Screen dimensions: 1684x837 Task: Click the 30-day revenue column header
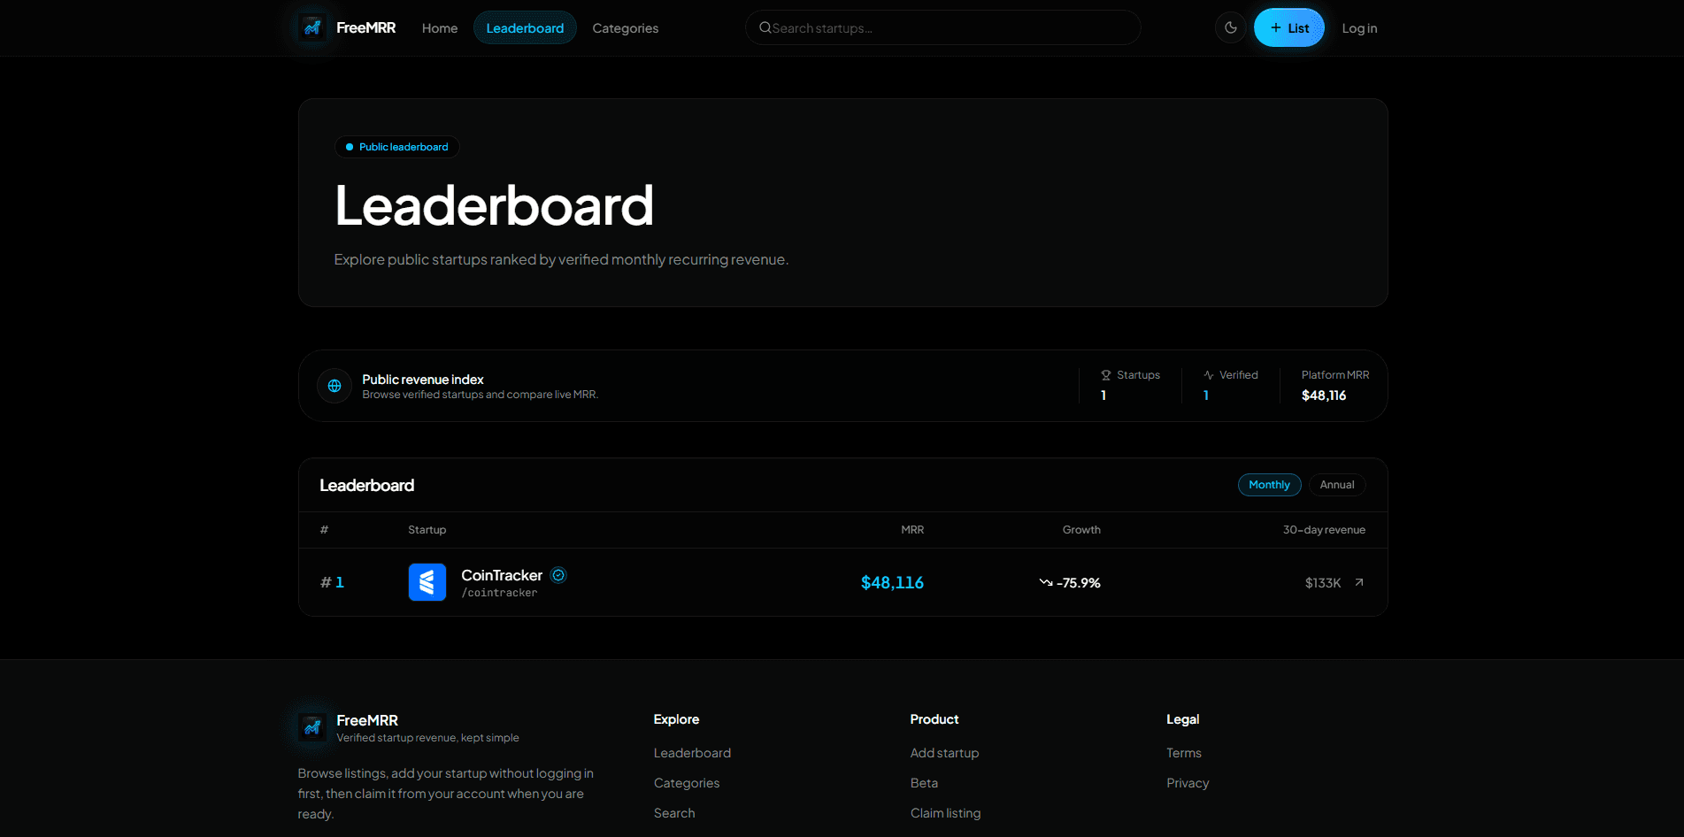(1324, 530)
